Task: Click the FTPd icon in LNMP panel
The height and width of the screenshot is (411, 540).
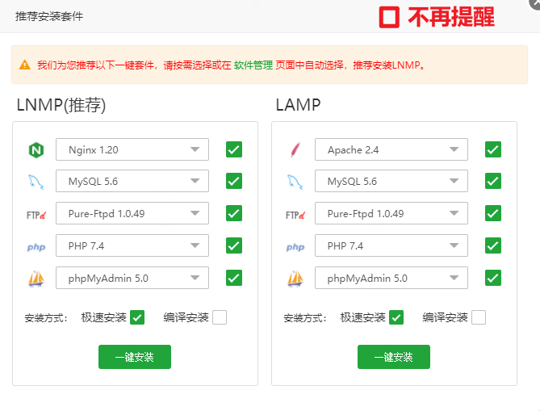Action: tap(36, 215)
